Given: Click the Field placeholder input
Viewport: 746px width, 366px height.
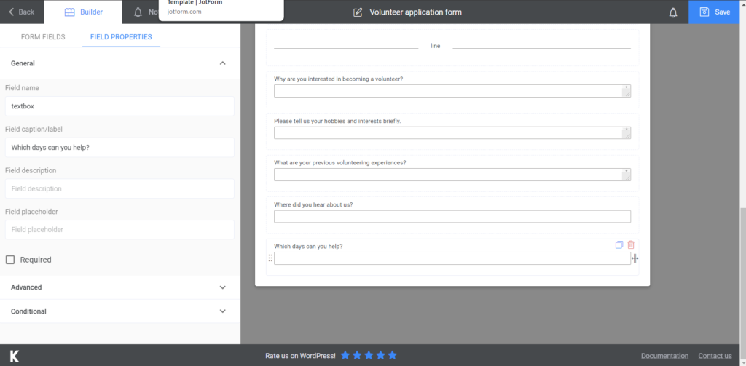Looking at the screenshot, I should point(119,230).
